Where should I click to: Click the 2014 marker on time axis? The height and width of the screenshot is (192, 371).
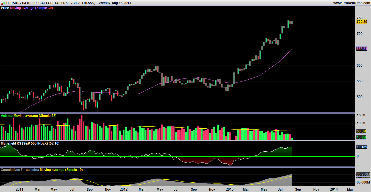334,189
